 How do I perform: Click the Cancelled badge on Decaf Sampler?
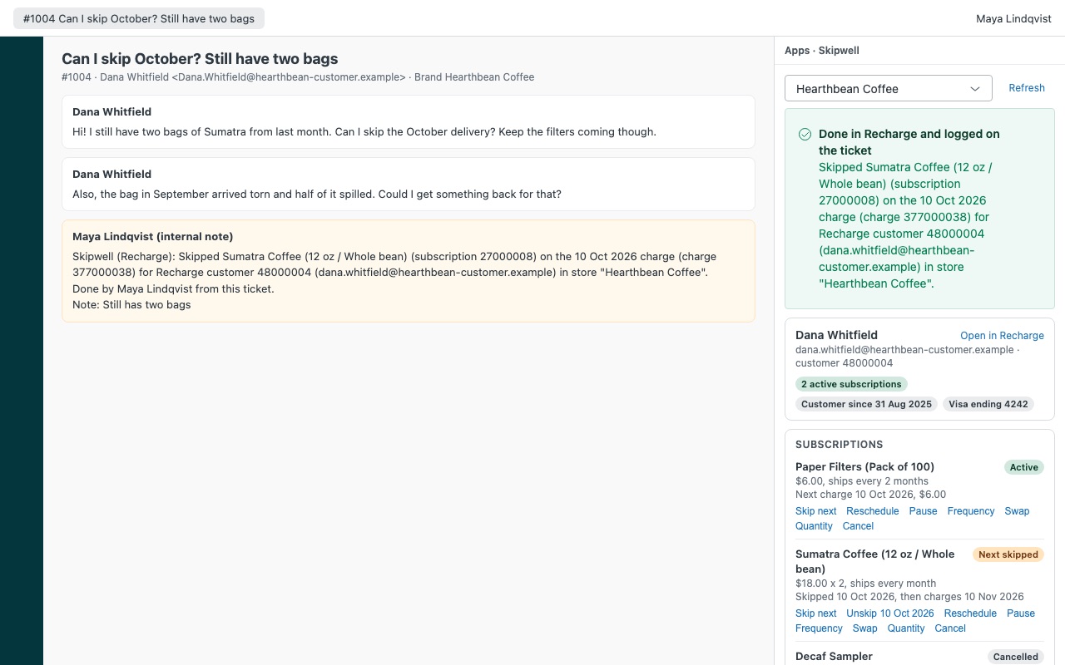tap(1015, 657)
